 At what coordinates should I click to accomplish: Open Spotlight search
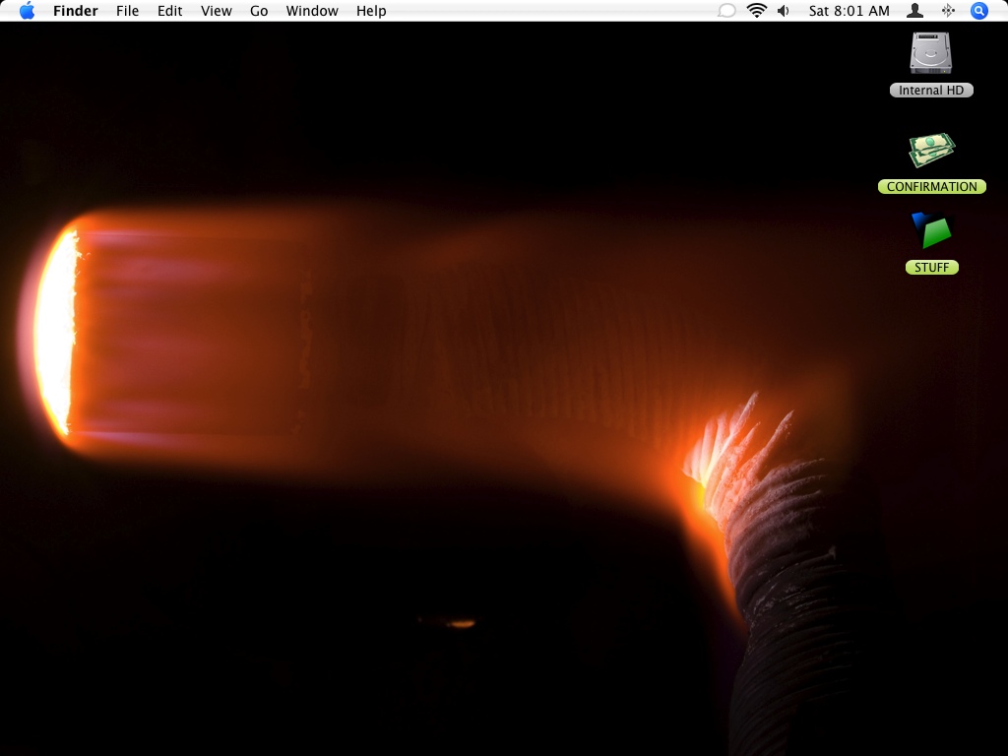pos(979,11)
